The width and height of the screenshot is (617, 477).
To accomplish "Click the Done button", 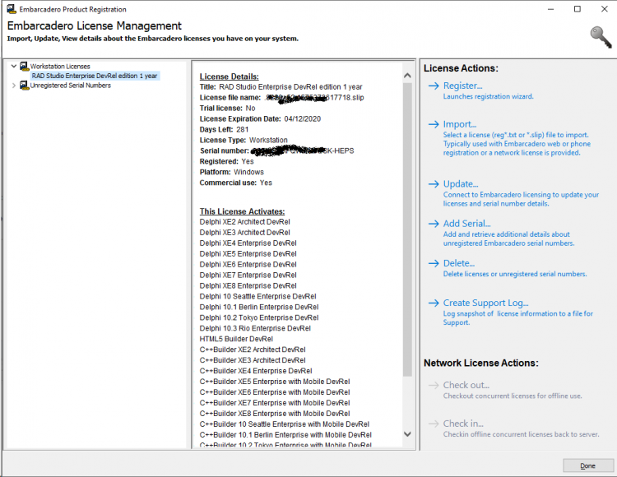I will point(587,465).
